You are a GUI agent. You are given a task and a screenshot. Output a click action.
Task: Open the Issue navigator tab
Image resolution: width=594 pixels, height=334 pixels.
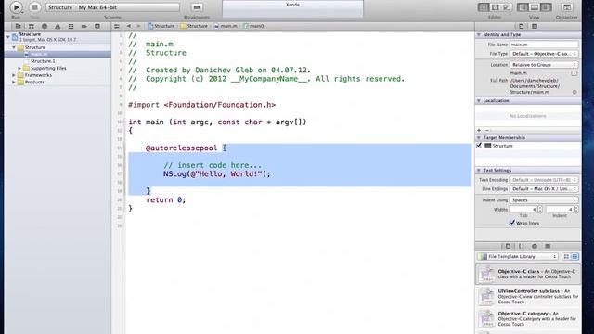pos(58,26)
